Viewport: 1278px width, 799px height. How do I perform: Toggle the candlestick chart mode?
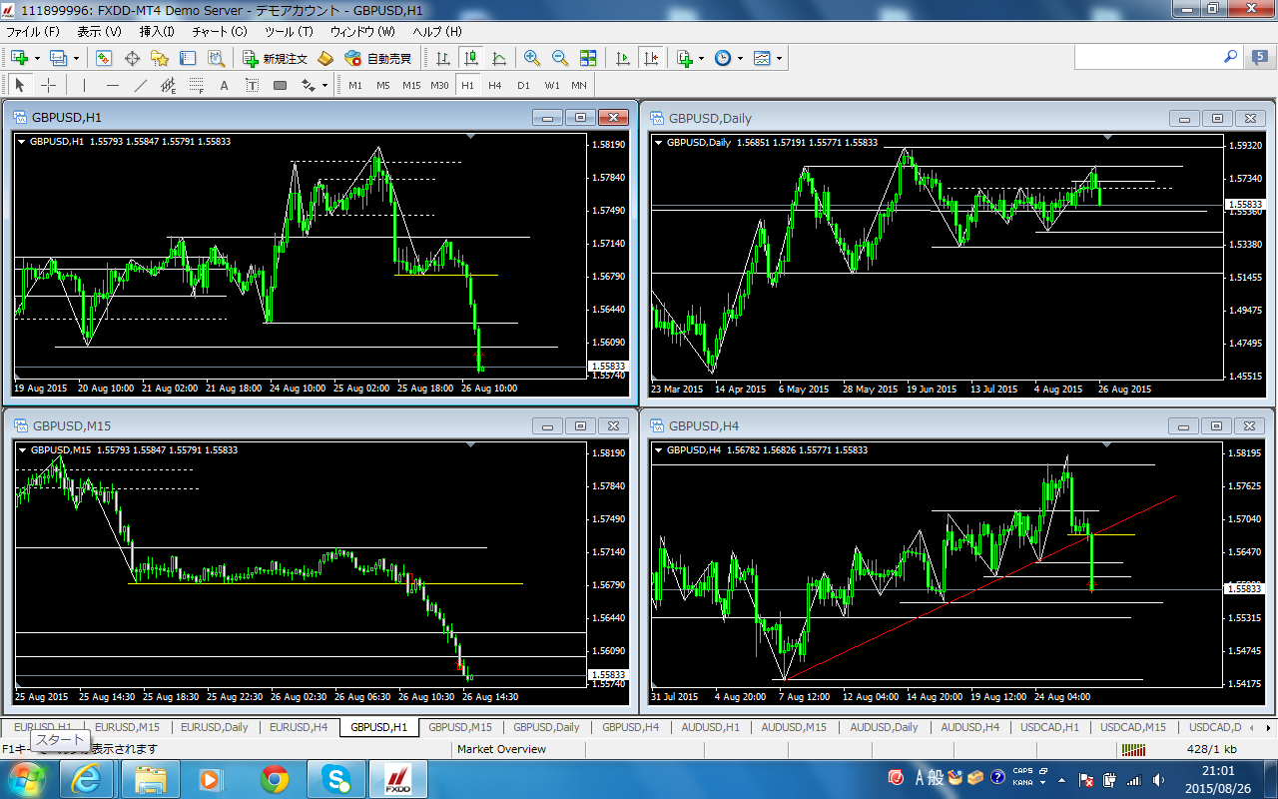(470, 58)
